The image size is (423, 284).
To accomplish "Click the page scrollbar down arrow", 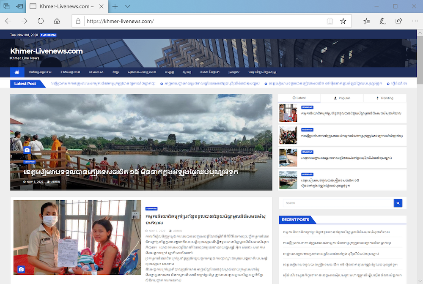I will tap(420, 281).
